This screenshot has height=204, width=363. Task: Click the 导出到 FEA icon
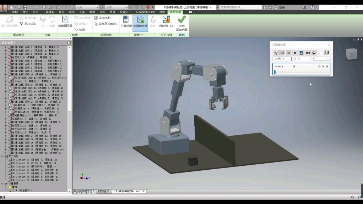click(167, 21)
